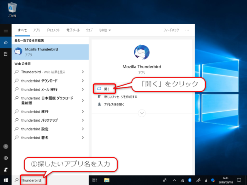Image resolution: width=247 pixels, height=185 pixels.
Task: Expand arrow for thunderbird 移行
Action: click(x=83, y=111)
